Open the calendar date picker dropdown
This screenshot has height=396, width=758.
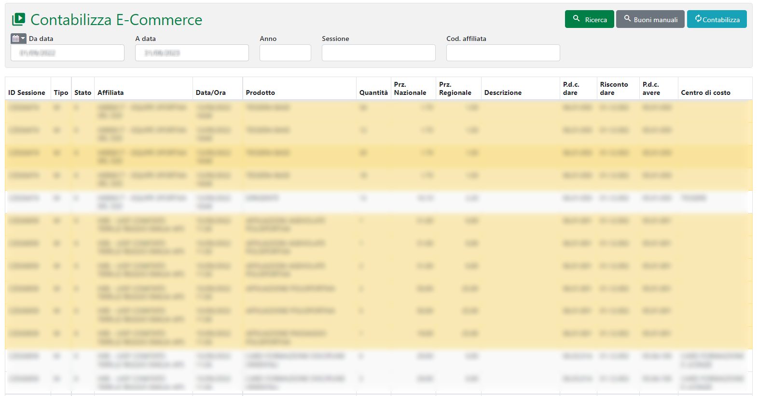[x=18, y=39]
